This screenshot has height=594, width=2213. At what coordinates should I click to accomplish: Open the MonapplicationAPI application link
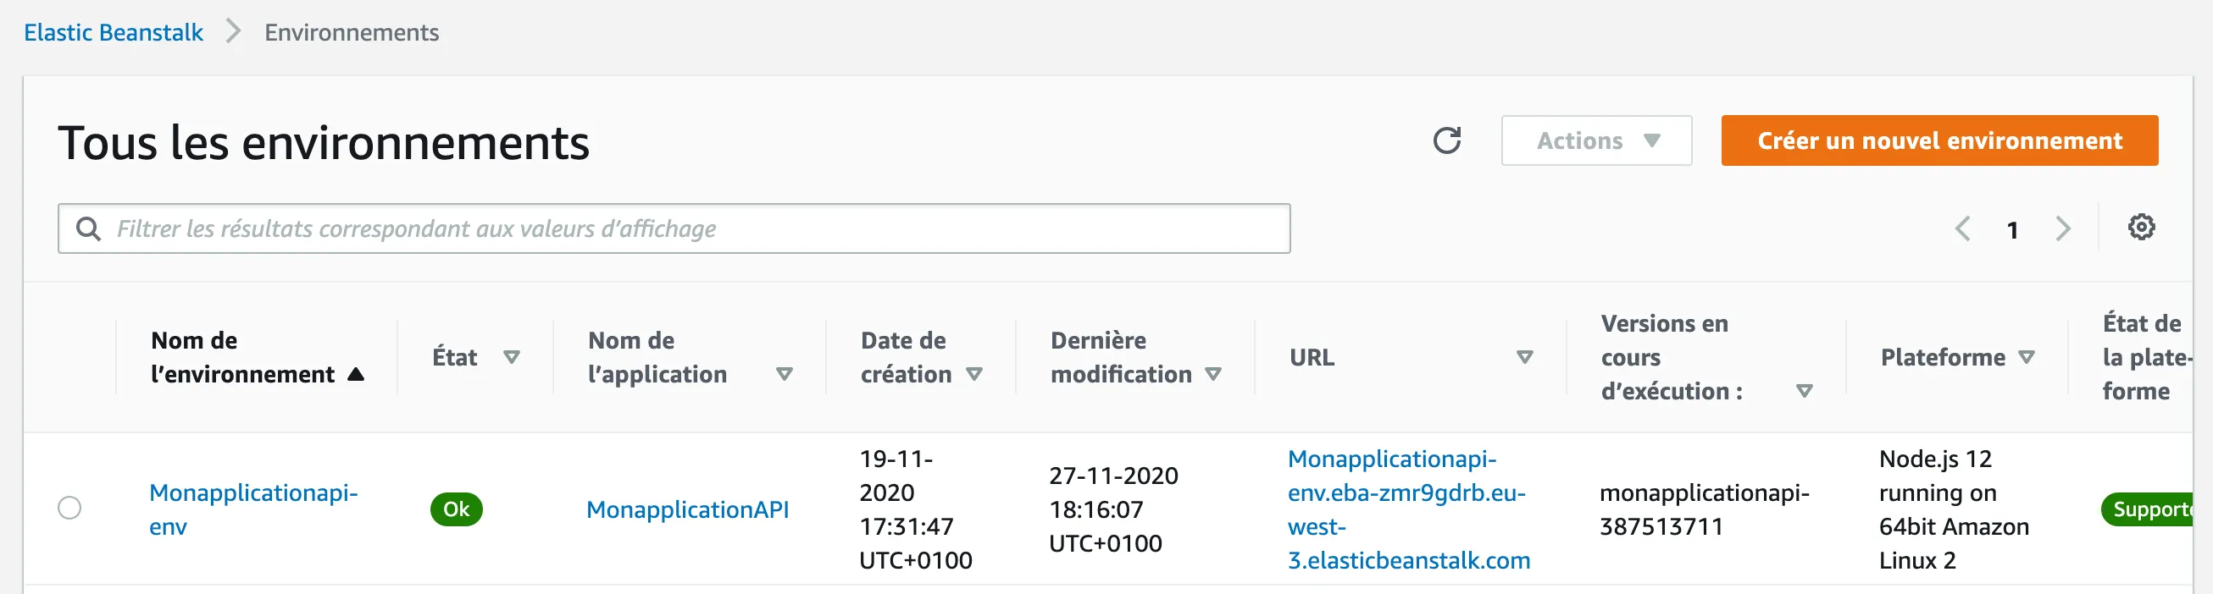pyautogui.click(x=687, y=510)
